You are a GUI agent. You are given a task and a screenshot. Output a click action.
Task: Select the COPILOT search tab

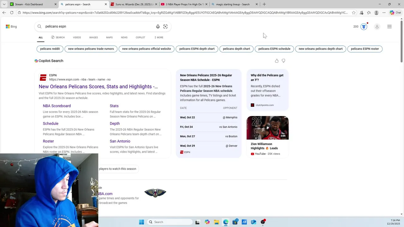[140, 38]
